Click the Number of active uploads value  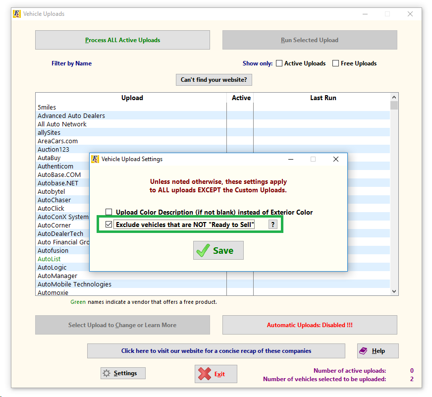pyautogui.click(x=412, y=371)
